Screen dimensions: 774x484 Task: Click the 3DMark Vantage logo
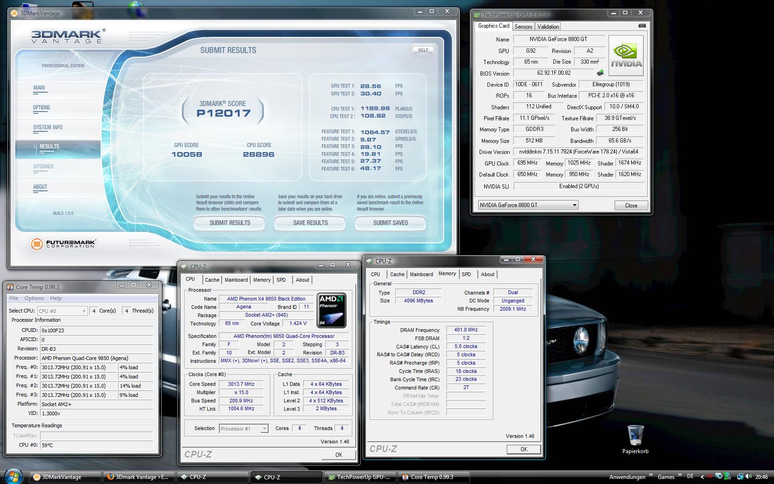point(68,36)
